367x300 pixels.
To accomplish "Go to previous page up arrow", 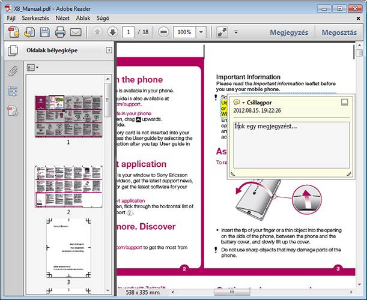I will tap(97, 32).
